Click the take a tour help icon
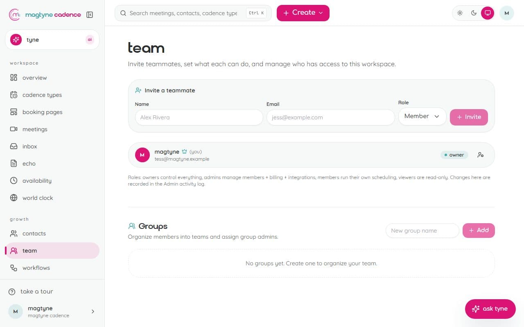Image resolution: width=524 pixels, height=327 pixels. coord(12,291)
